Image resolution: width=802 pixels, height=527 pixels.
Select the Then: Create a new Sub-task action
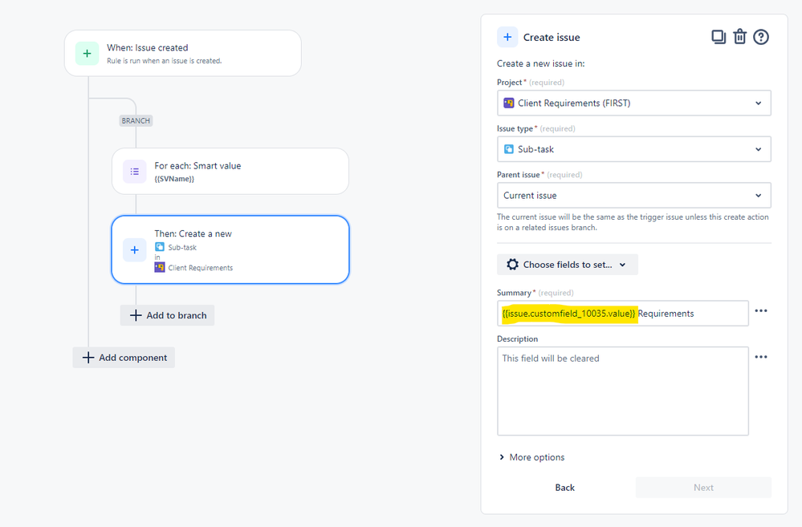[x=230, y=249]
